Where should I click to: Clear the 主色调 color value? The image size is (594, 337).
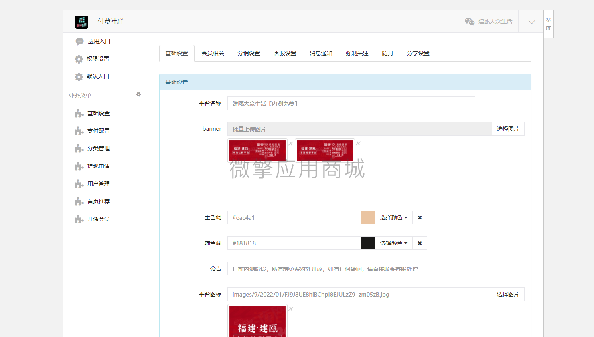(420, 217)
